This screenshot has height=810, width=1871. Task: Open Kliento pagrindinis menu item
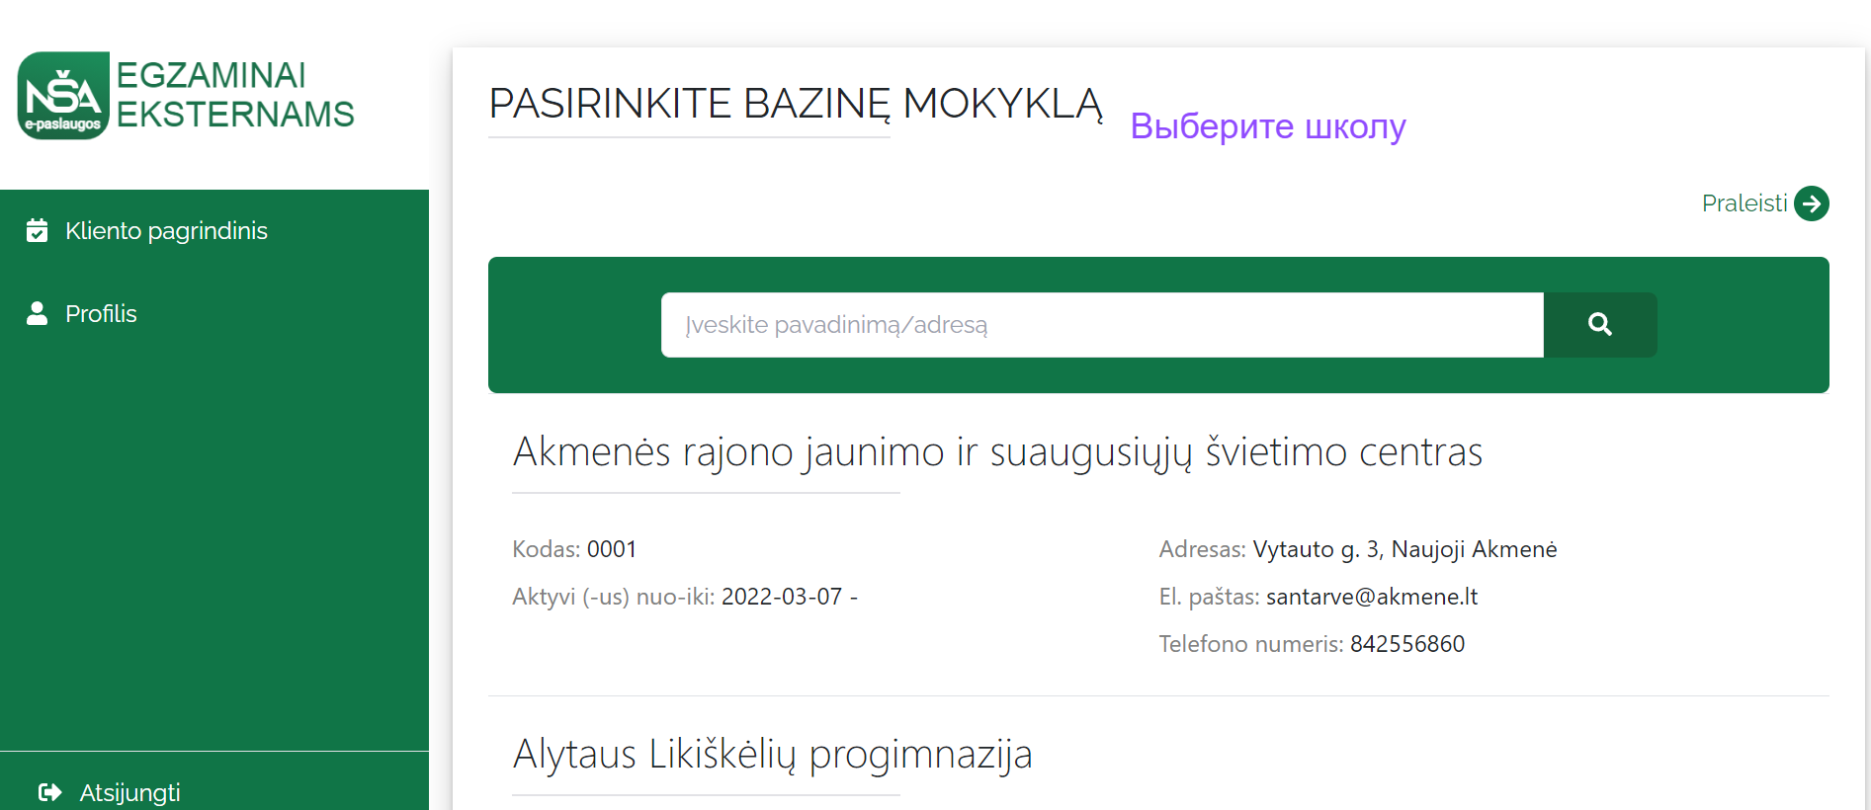166,230
